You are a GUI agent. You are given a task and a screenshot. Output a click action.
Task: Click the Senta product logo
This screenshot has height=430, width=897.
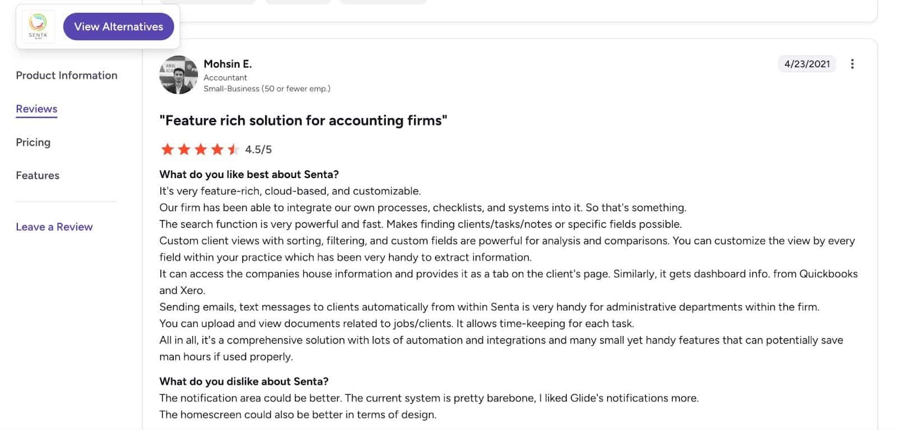click(37, 25)
